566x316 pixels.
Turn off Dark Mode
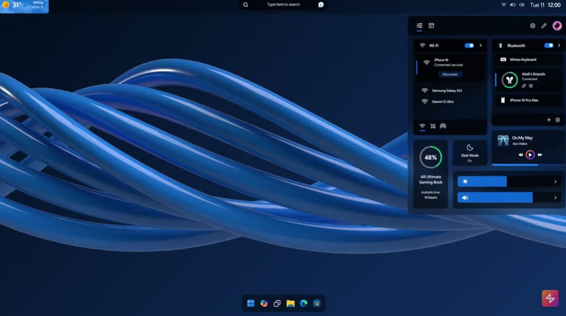coord(469,152)
